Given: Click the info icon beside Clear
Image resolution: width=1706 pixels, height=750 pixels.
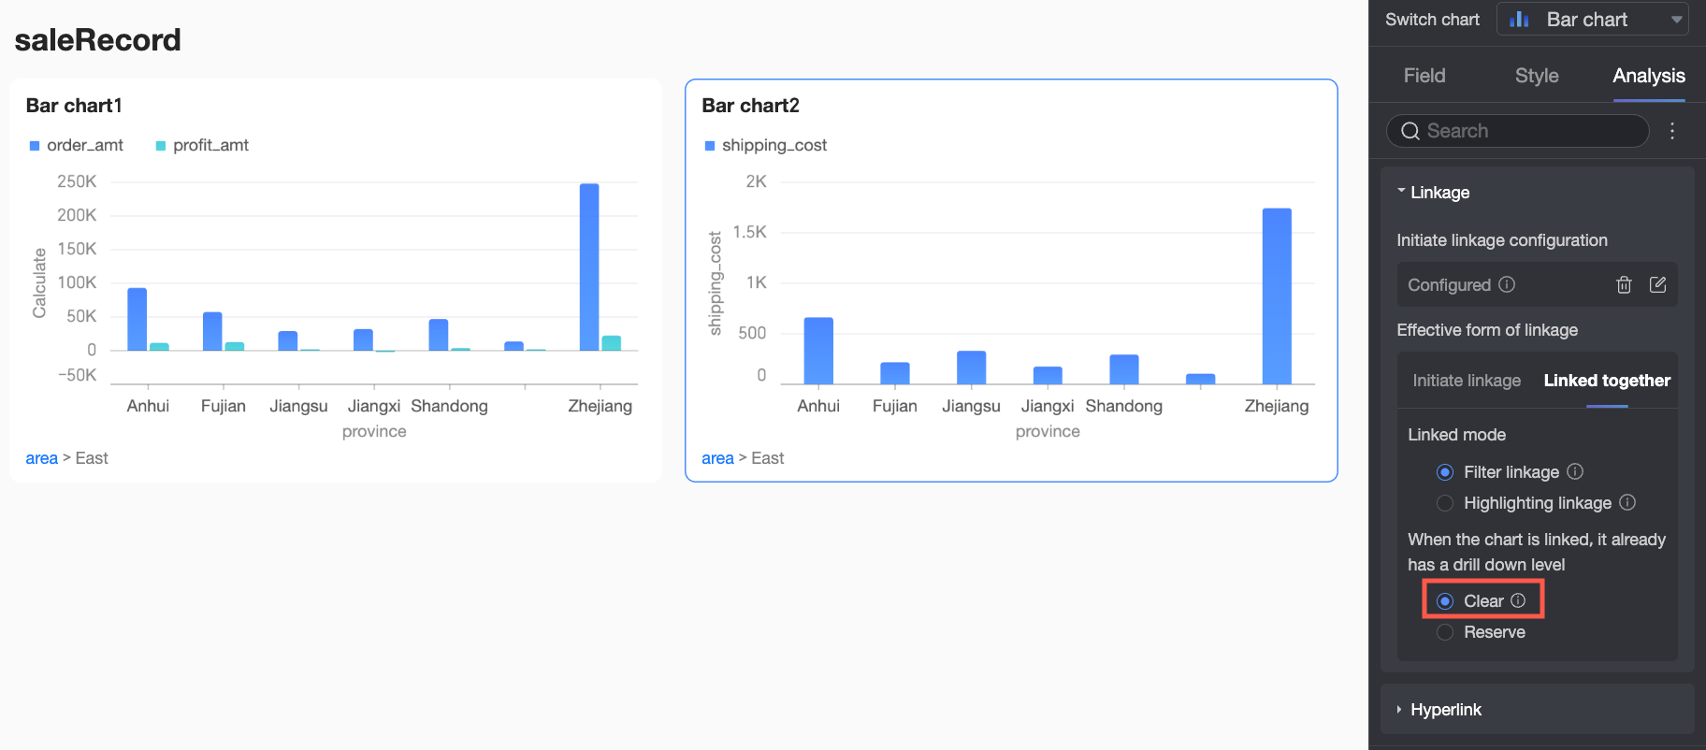Looking at the screenshot, I should coord(1518,600).
